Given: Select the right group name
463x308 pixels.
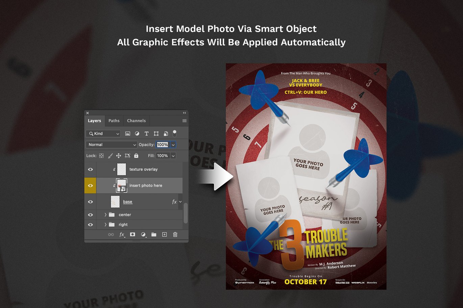Looking at the screenshot, I should tap(123, 225).
